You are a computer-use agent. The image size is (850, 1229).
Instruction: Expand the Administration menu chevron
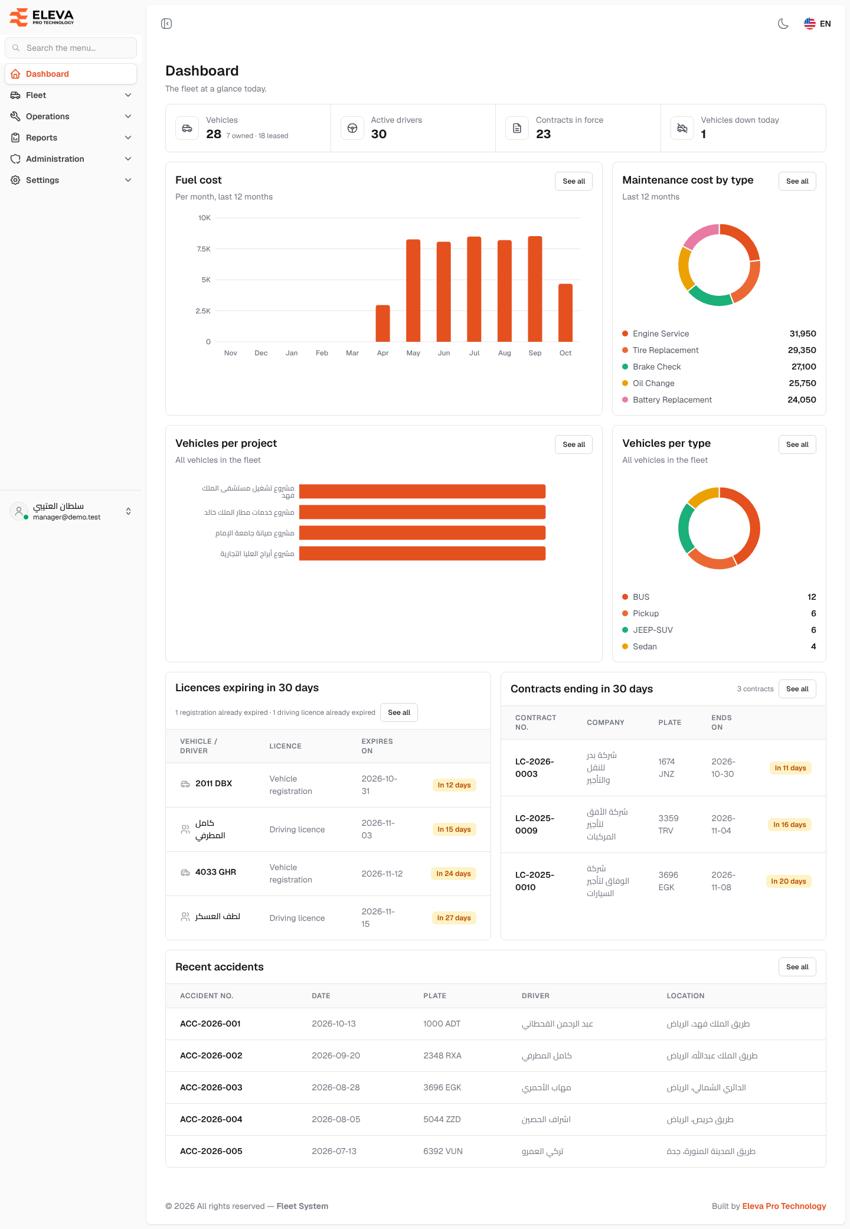[x=128, y=159]
